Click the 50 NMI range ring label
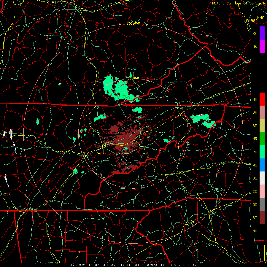Image resolution: width=267 pixels, height=267 pixels. (x=133, y=78)
